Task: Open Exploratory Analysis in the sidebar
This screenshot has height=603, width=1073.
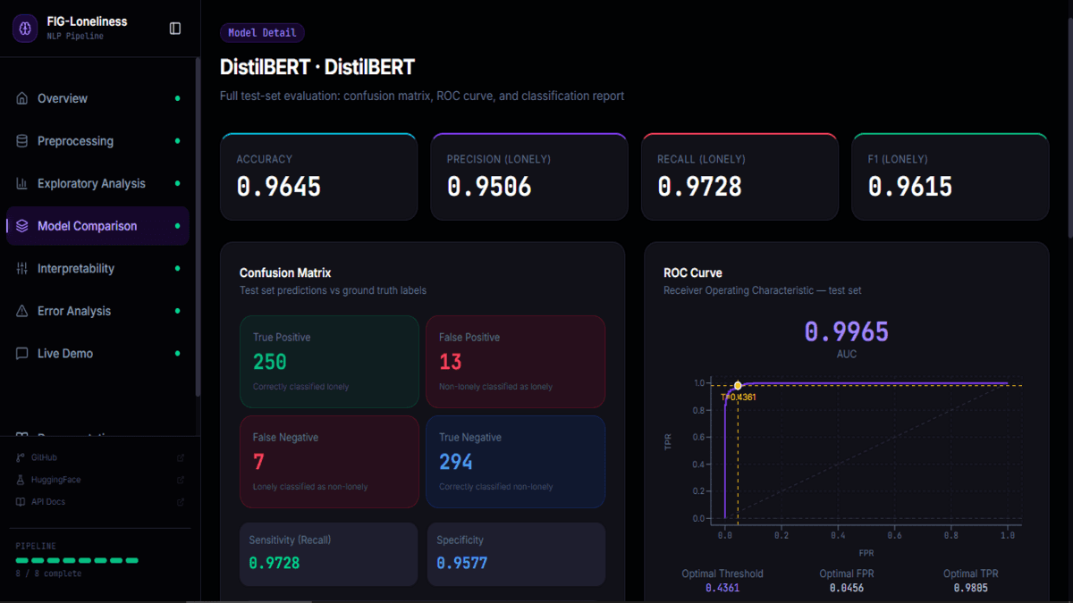Action: tap(97, 183)
